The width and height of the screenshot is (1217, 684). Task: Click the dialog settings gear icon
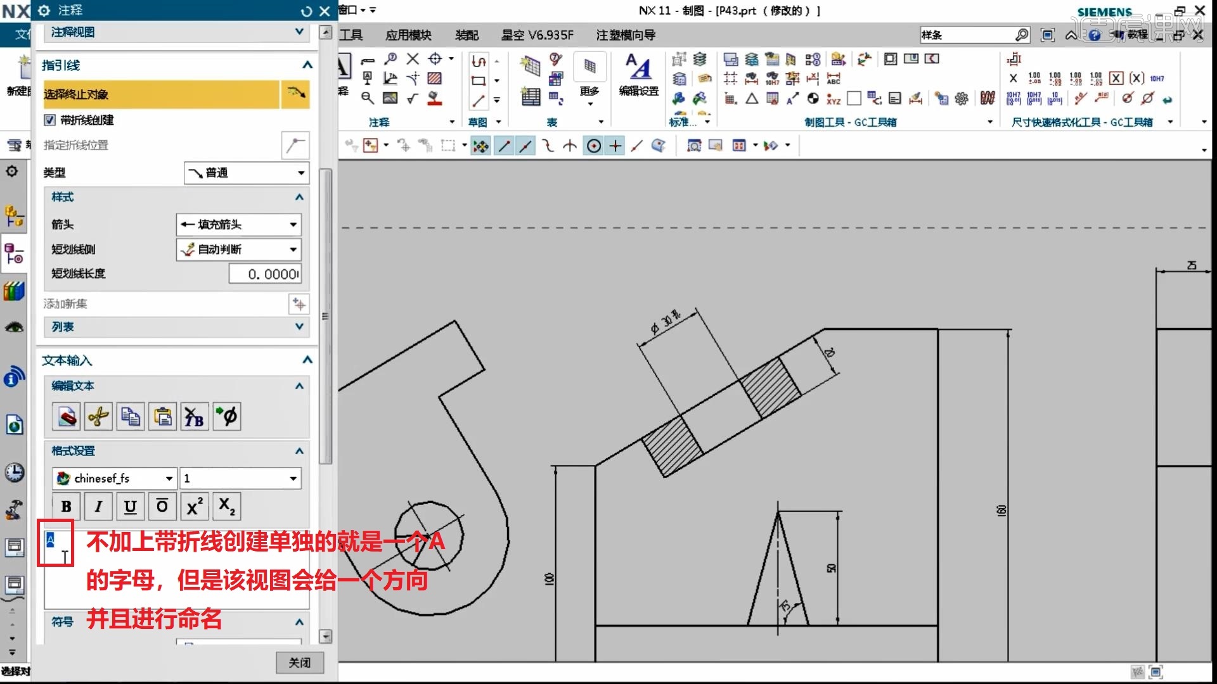tap(44, 11)
